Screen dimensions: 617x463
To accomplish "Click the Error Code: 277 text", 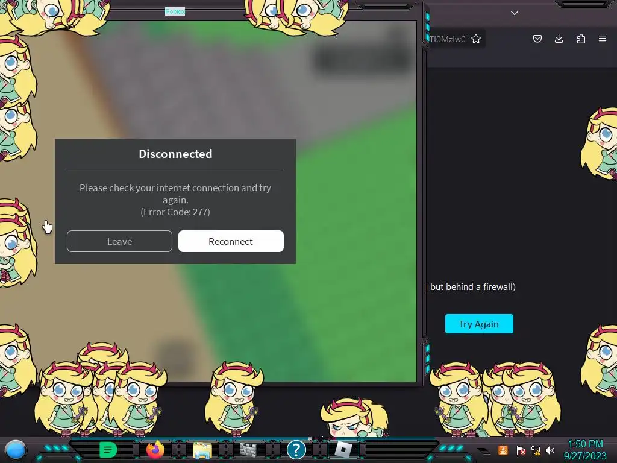I will [175, 212].
